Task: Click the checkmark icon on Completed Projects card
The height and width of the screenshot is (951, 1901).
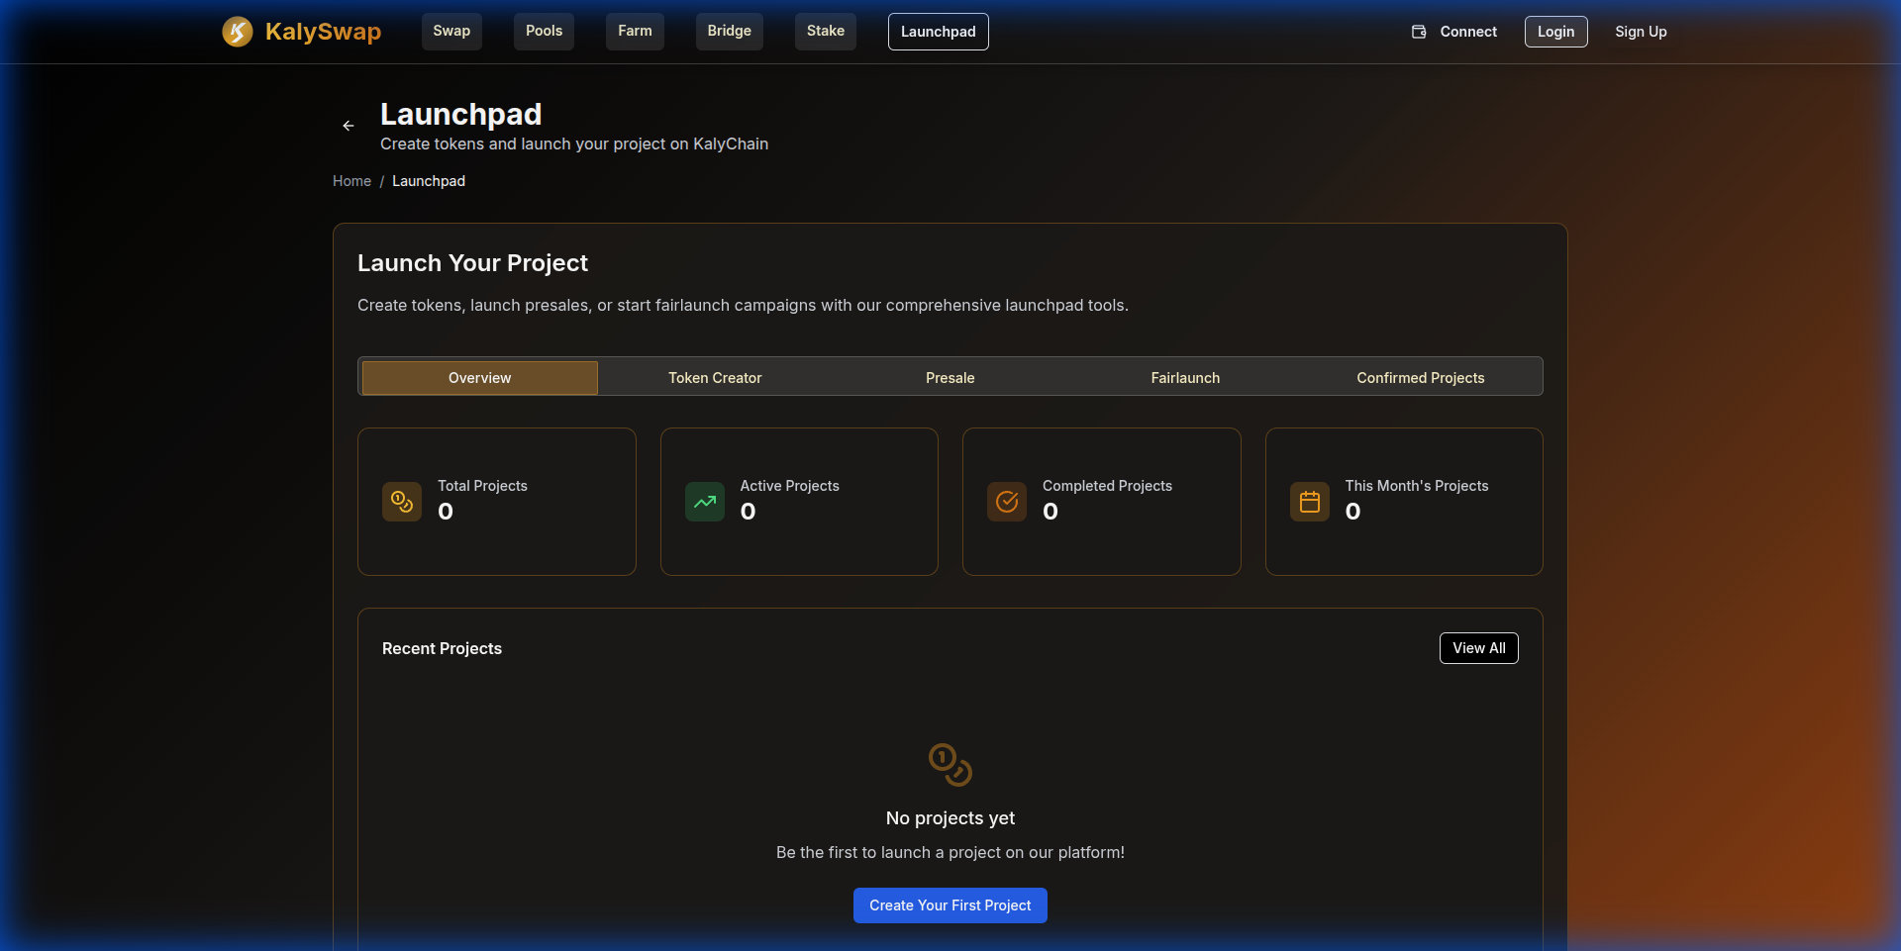Action: pos(1006,502)
